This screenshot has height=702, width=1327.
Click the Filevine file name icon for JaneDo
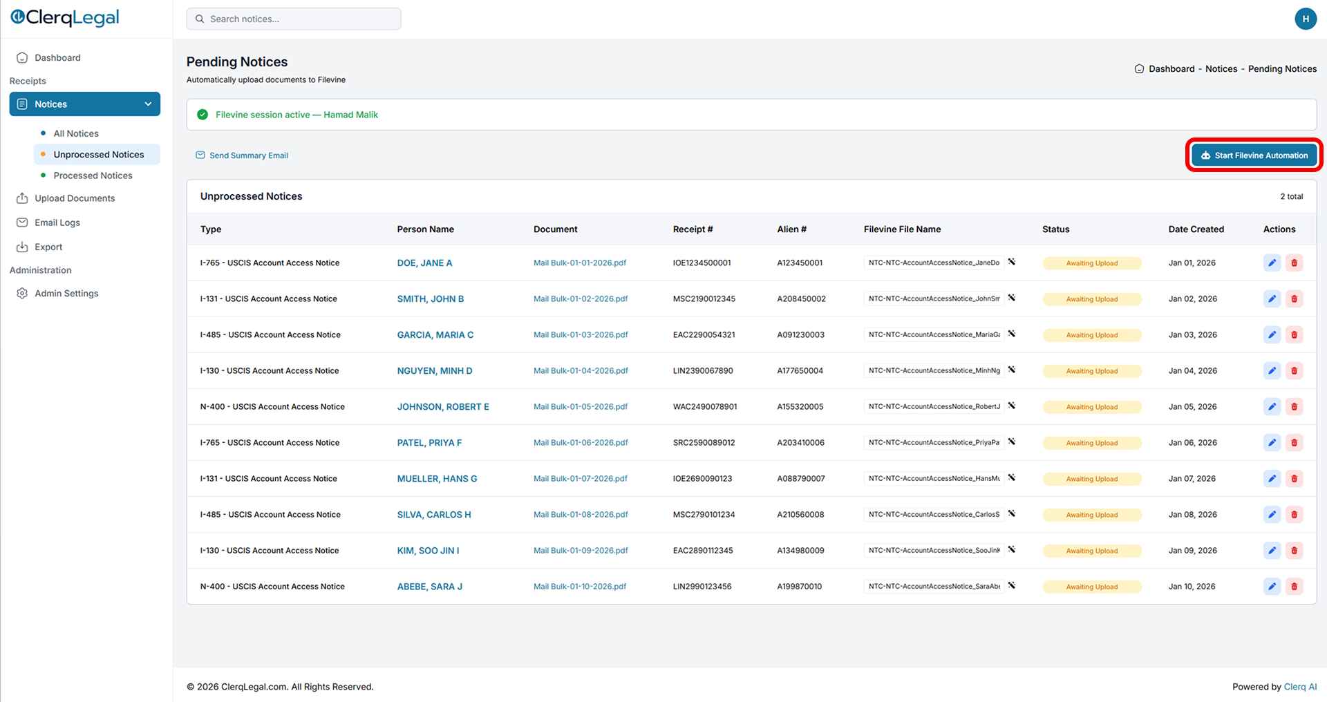tap(1012, 262)
